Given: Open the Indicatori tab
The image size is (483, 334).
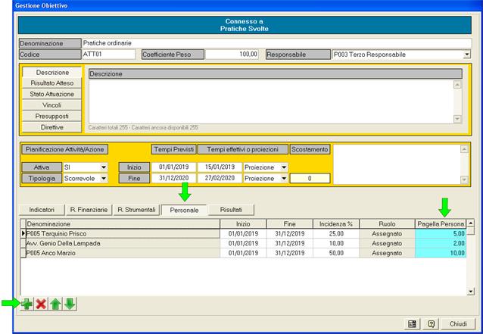Looking at the screenshot, I should pos(42,209).
